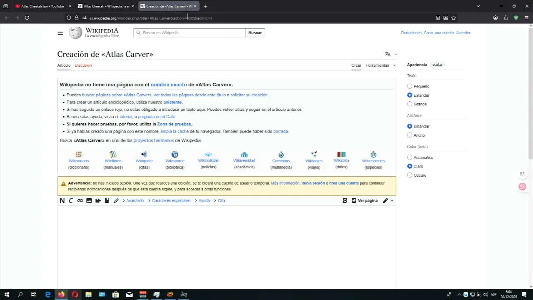This screenshot has height=300, width=533.
Task: Click the ocultar appearance button
Action: [x=437, y=65]
